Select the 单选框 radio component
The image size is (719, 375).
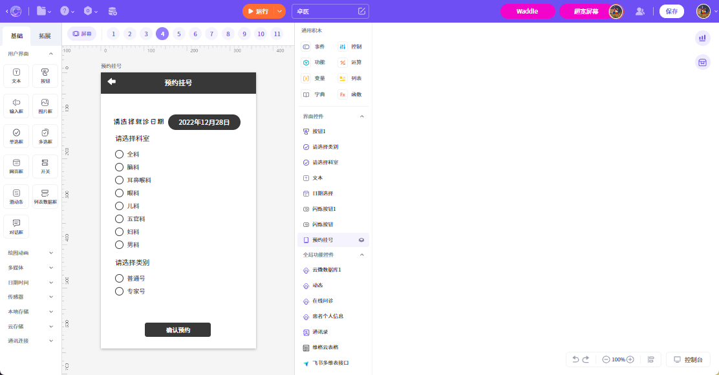[16, 136]
